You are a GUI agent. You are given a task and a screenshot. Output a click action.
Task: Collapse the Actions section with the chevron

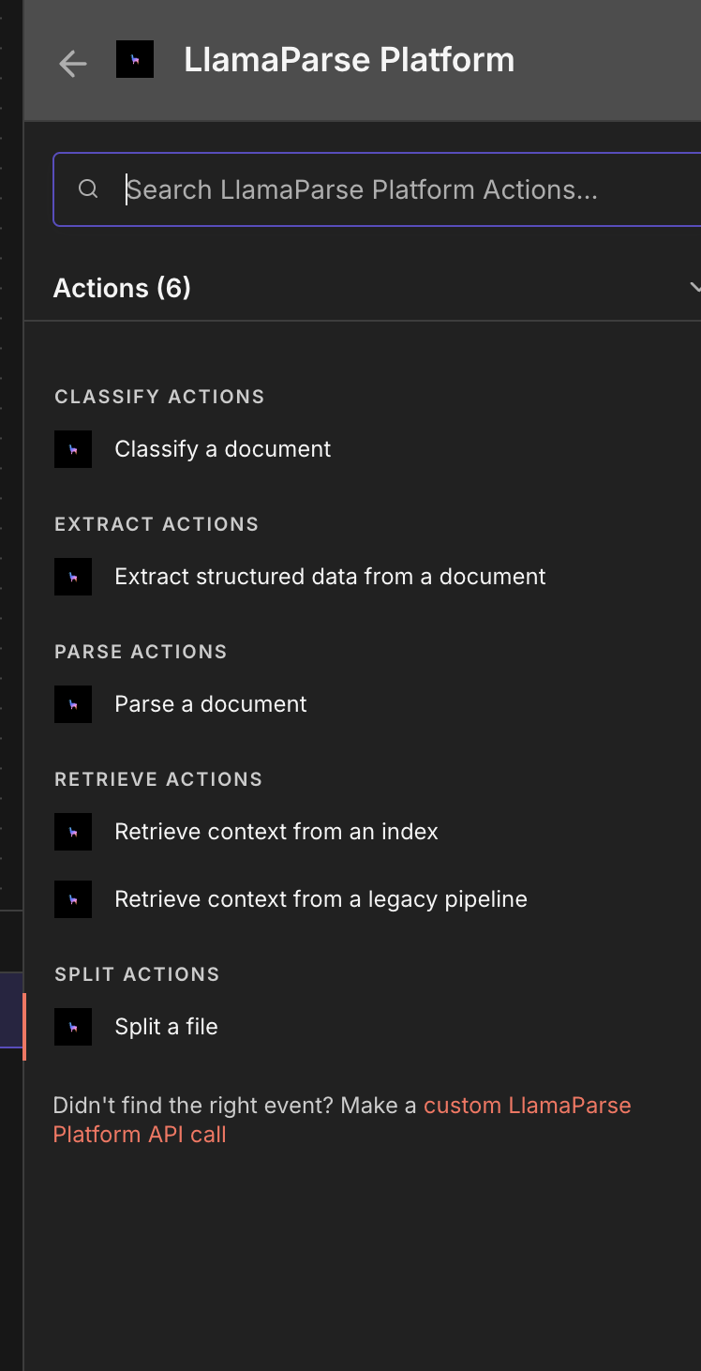pos(694,288)
